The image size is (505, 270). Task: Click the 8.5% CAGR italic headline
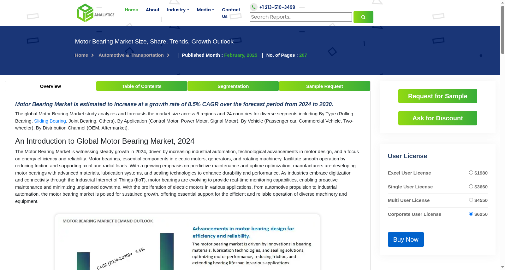pos(174,104)
